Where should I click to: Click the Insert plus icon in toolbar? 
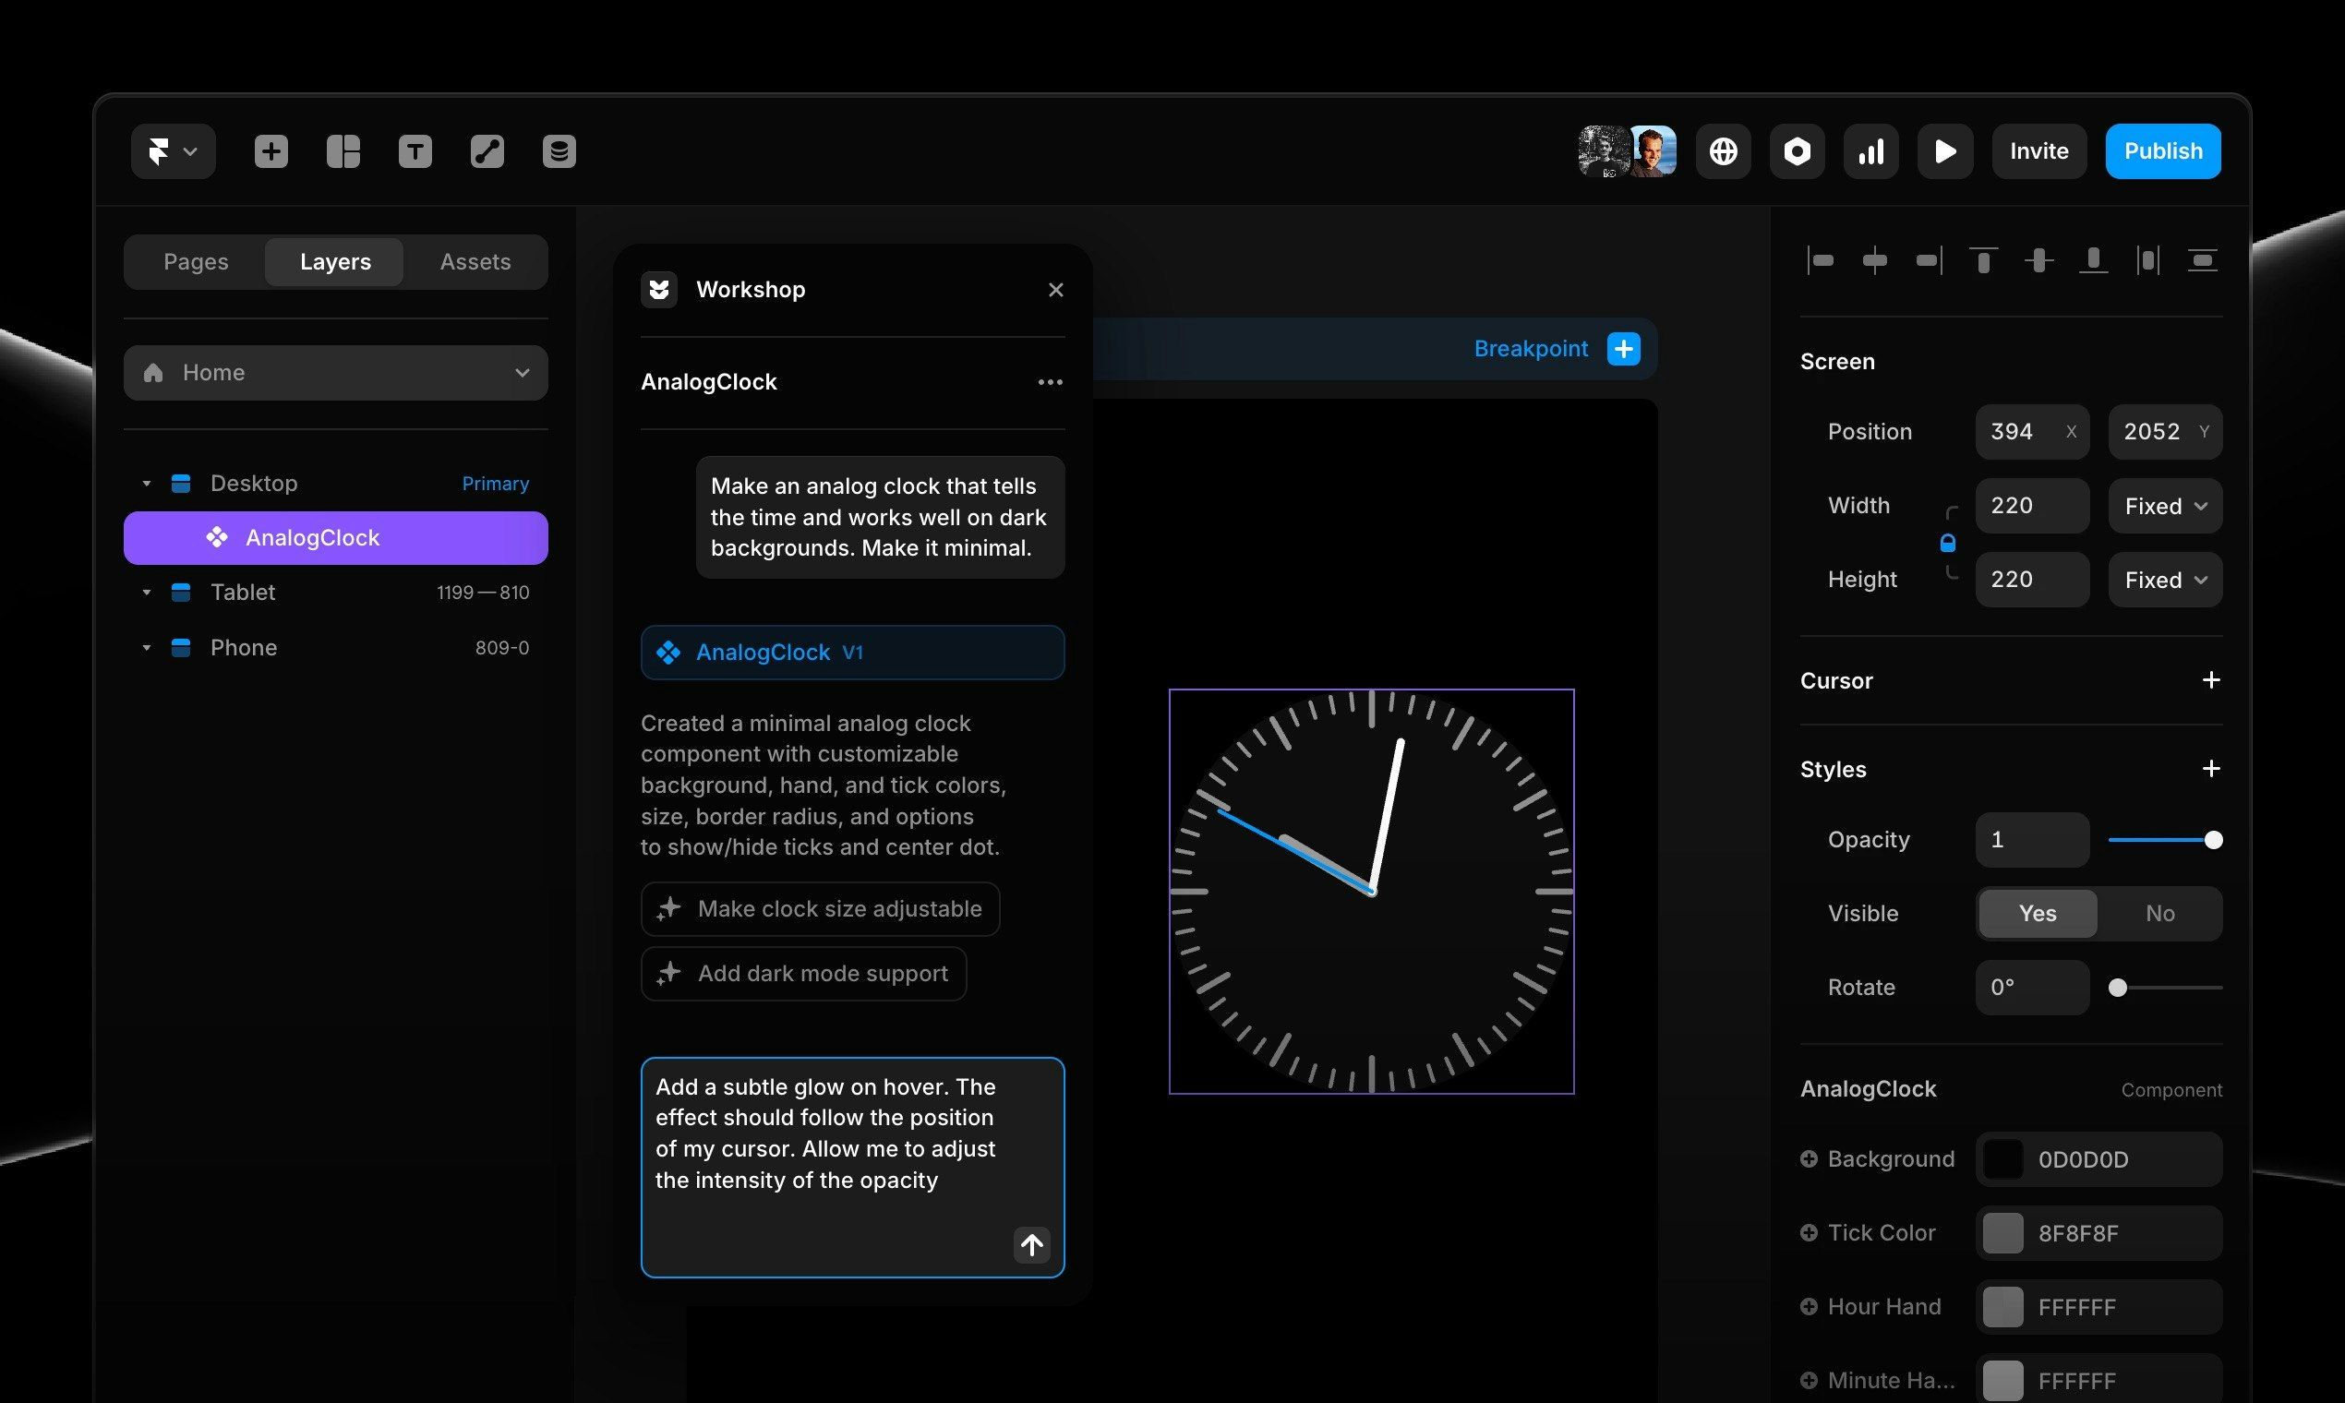coord(271,151)
